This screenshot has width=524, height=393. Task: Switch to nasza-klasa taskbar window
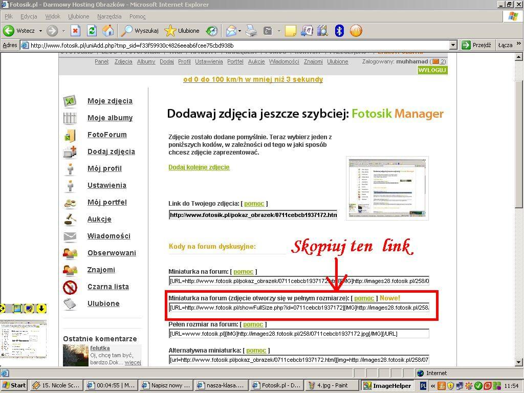coord(222,385)
